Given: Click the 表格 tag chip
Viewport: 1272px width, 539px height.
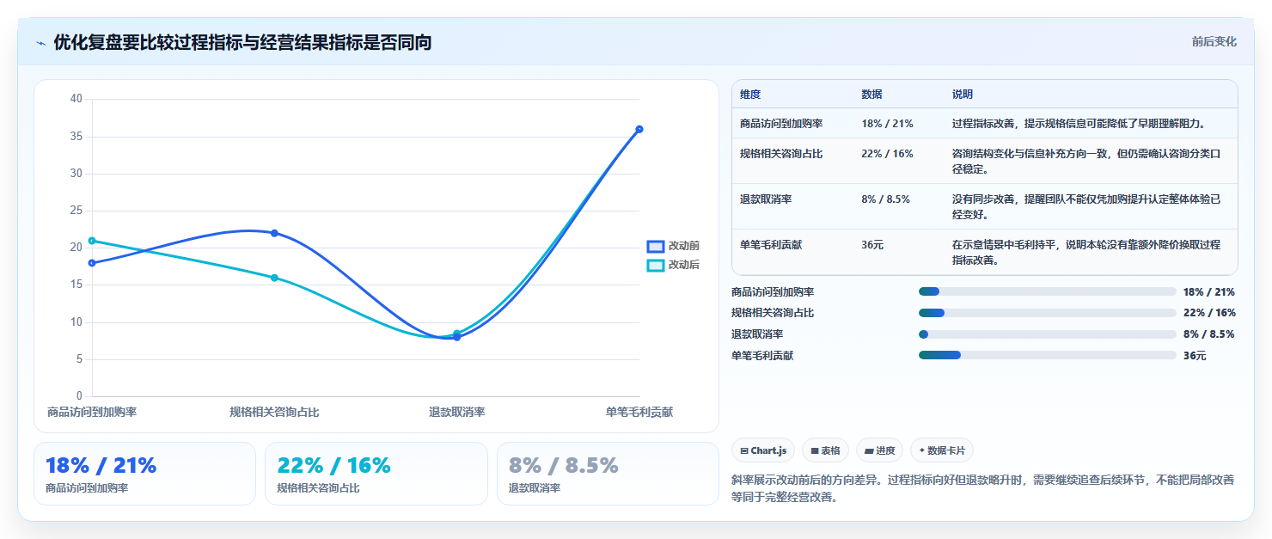Looking at the screenshot, I should pyautogui.click(x=825, y=450).
